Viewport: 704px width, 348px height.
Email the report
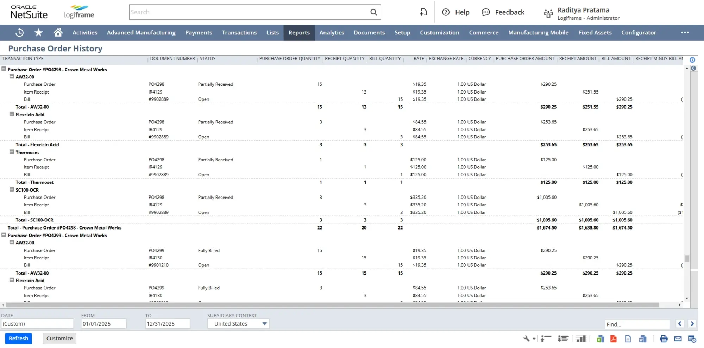678,339
